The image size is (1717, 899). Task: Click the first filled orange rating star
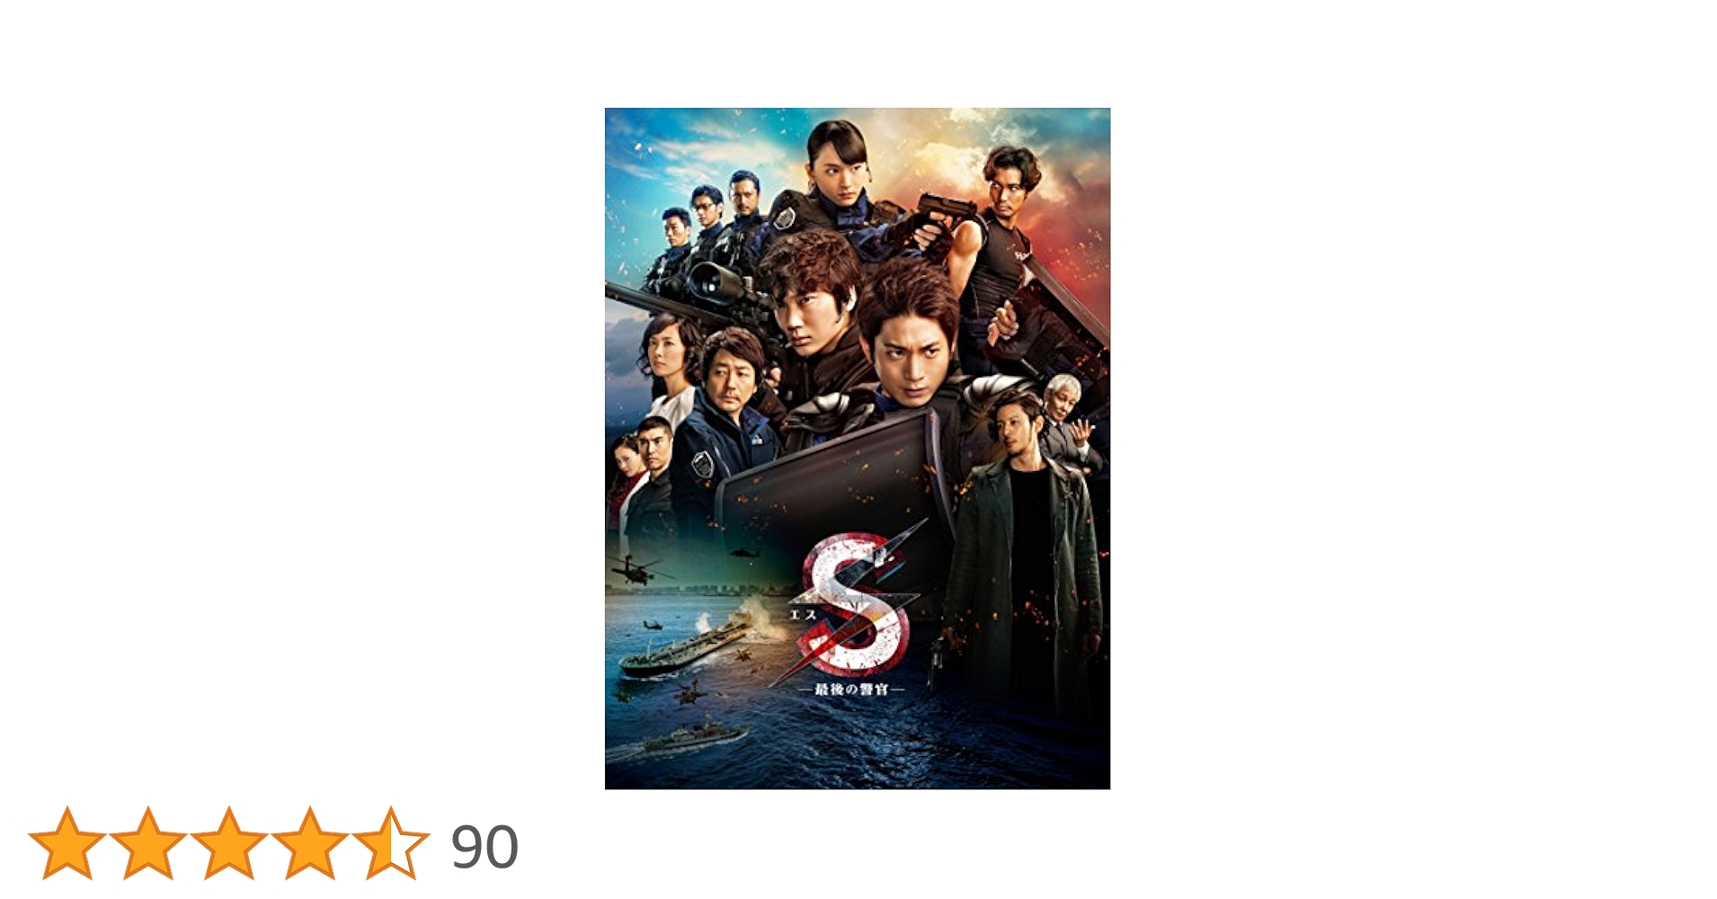(67, 842)
